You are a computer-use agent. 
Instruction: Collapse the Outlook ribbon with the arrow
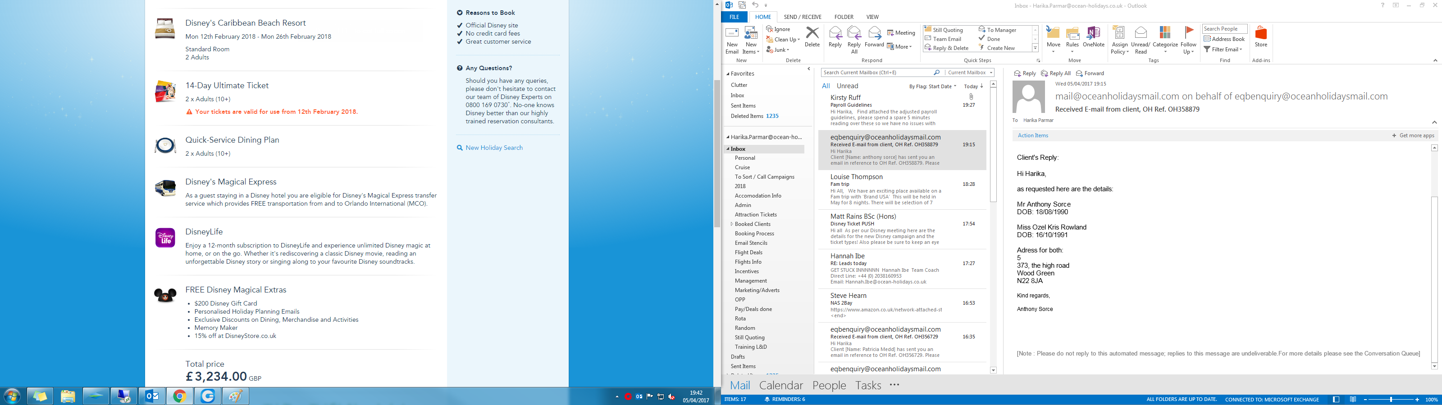[x=1435, y=60]
